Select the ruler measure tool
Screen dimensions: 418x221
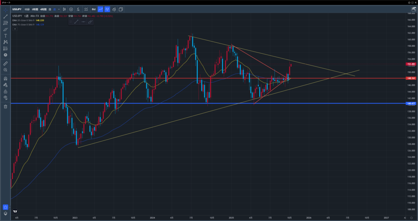pyautogui.click(x=6, y=63)
